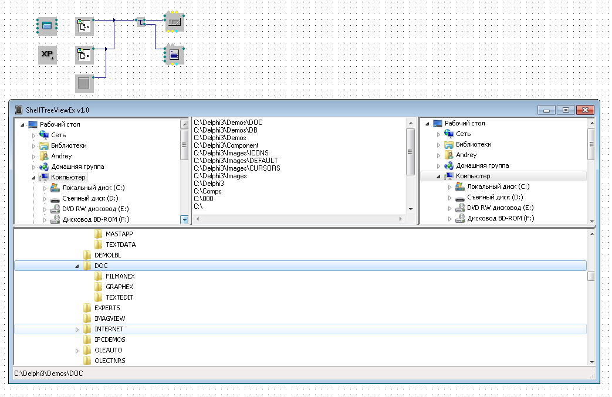Select Библиотеки in the right tree
612x397 pixels.
coord(473,144)
